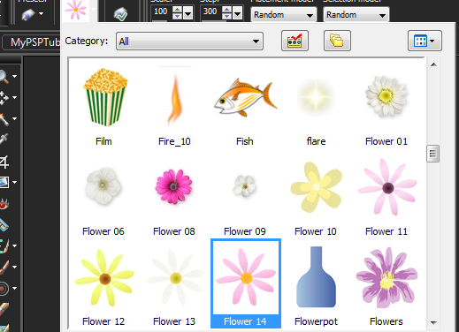Select the Move tool in toolbar

coord(4,98)
